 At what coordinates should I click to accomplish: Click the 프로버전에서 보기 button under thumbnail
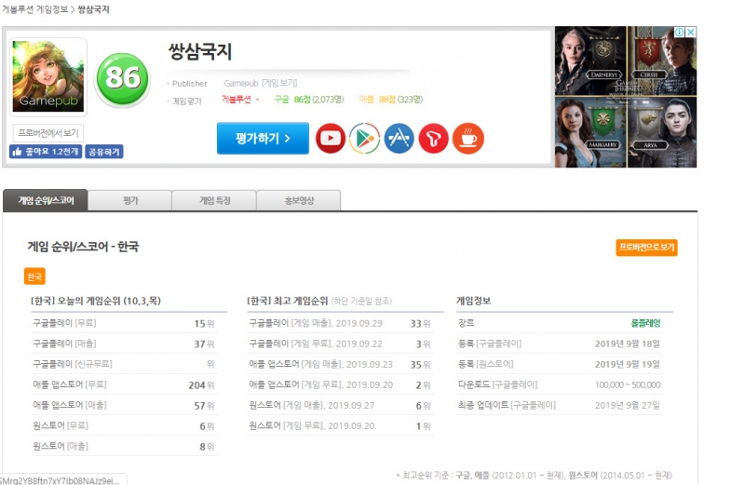48,133
